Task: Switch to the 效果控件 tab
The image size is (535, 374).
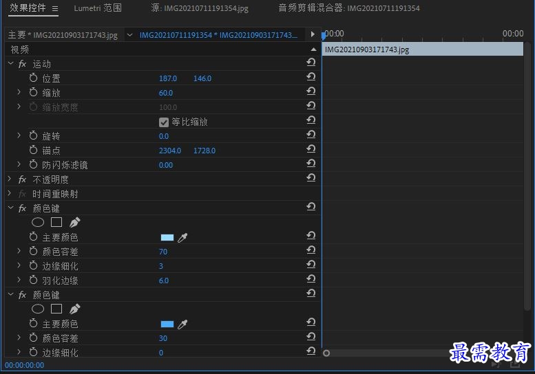Action: click(28, 8)
